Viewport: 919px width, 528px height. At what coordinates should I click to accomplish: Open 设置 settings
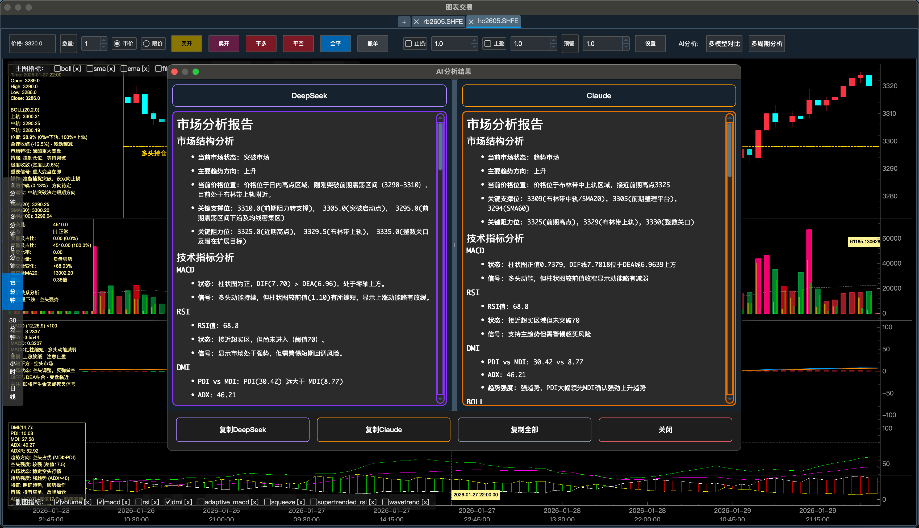(x=650, y=44)
